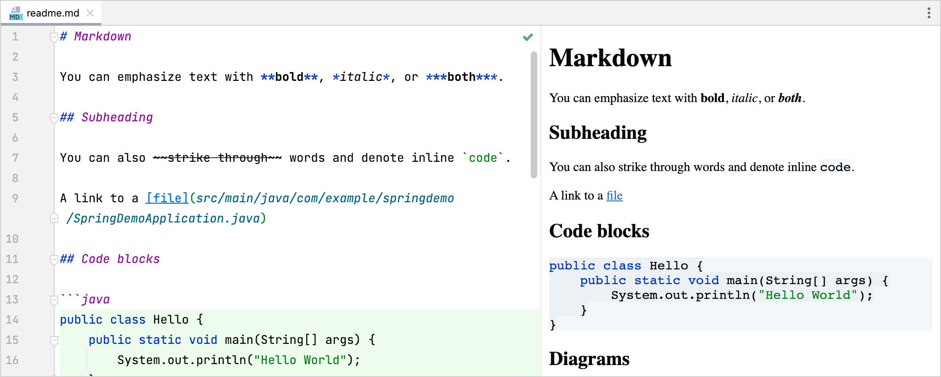Click line number 16 in the gutter

(x=12, y=360)
